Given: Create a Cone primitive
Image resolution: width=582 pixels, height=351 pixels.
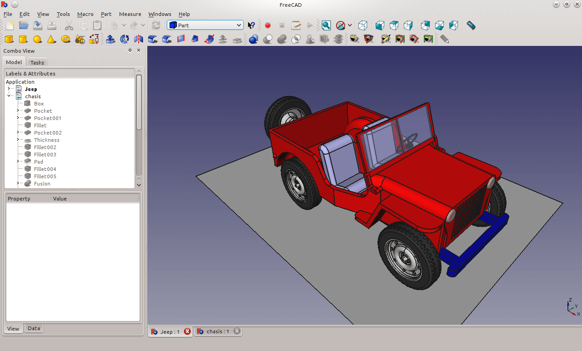Looking at the screenshot, I should [x=51, y=40].
